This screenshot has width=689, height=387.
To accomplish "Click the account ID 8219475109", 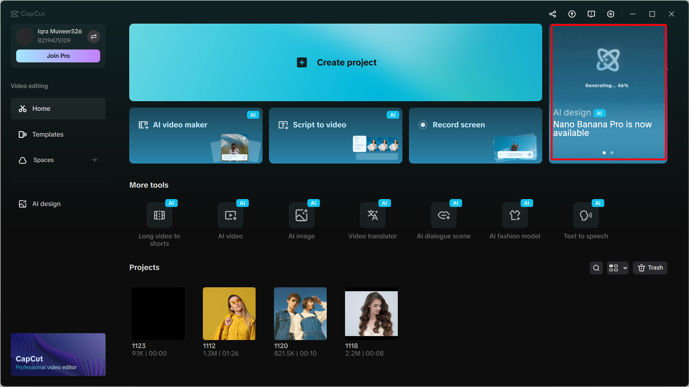I will tap(54, 41).
